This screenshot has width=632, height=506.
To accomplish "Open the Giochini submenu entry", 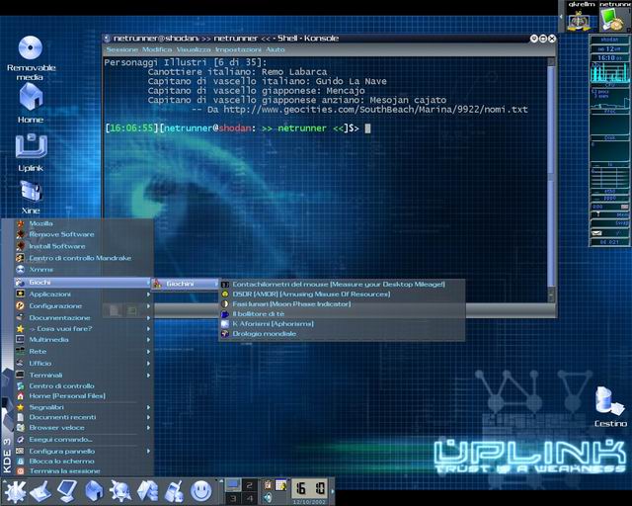I will click(x=186, y=284).
